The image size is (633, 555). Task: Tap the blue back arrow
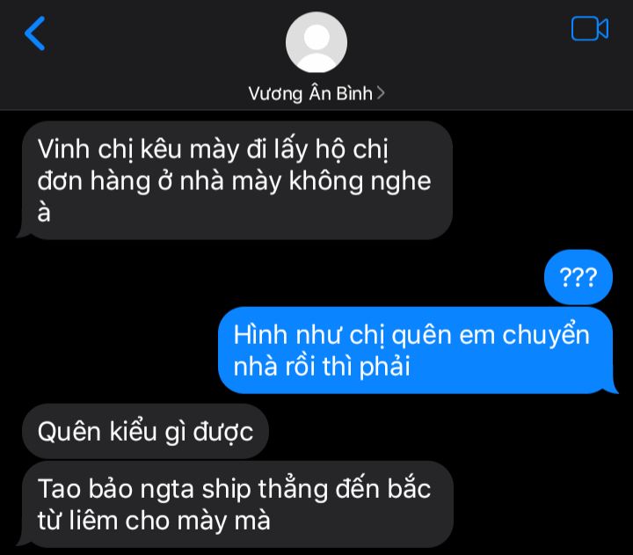[x=34, y=33]
